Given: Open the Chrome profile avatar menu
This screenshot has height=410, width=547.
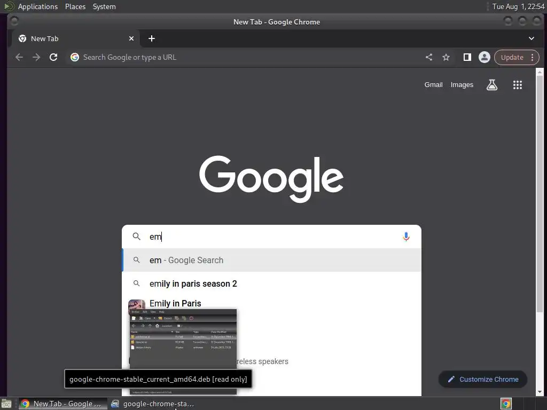Looking at the screenshot, I should pos(484,57).
